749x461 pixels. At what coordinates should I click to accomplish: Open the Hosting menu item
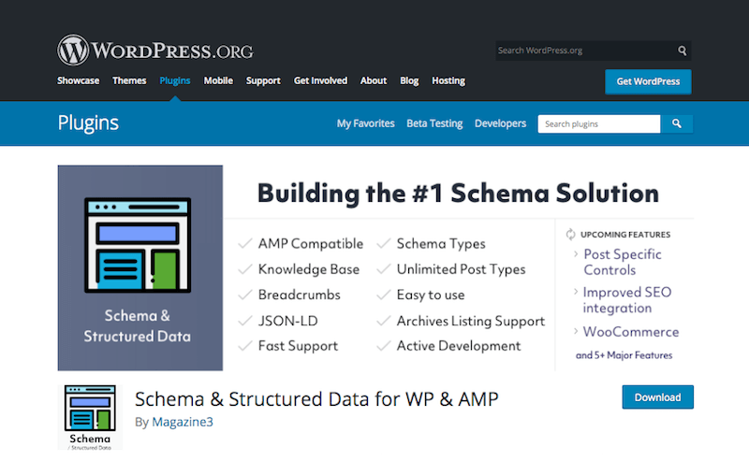(448, 80)
